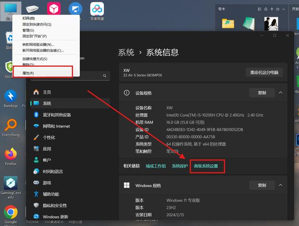Select the blue monitor desktop icon
The width and height of the screenshot is (299, 226).
pyautogui.click(x=75, y=9)
